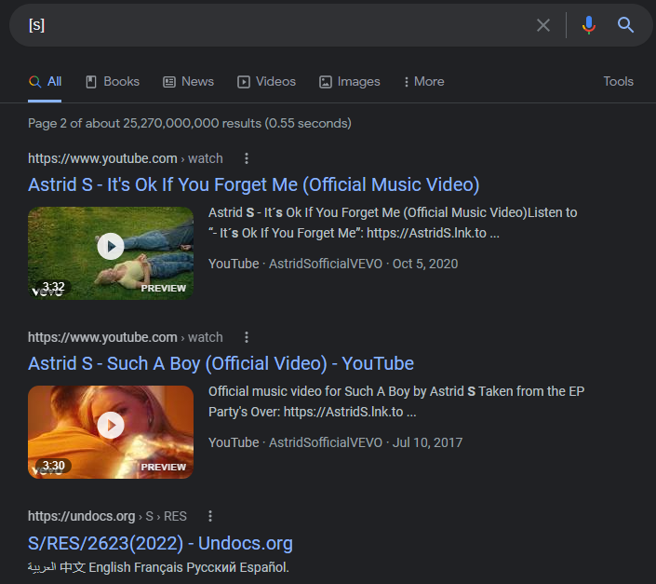Open the Tools filter options
The width and height of the screenshot is (656, 584).
click(618, 81)
